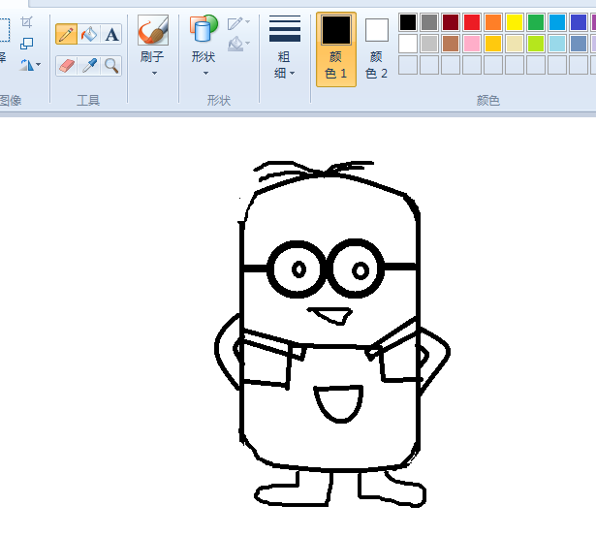This screenshot has height=537, width=596.
Task: Pick the light yellow cream swatch
Action: [515, 44]
